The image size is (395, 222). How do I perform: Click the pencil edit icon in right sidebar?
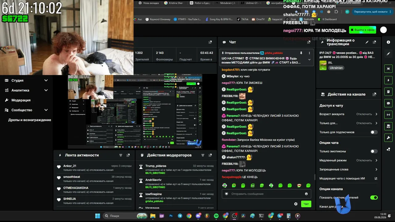(388, 54)
